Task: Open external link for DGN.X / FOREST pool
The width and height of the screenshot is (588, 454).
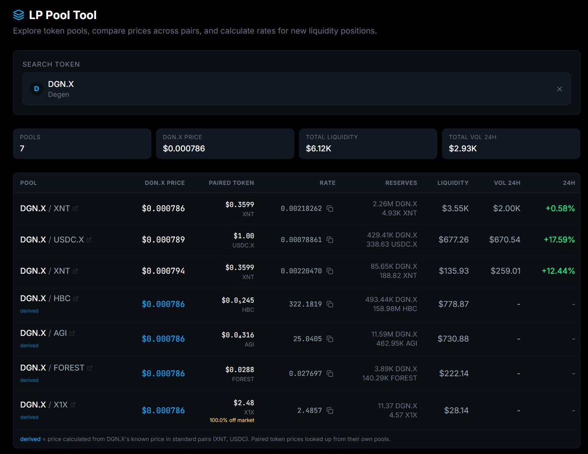Action: [x=90, y=368]
